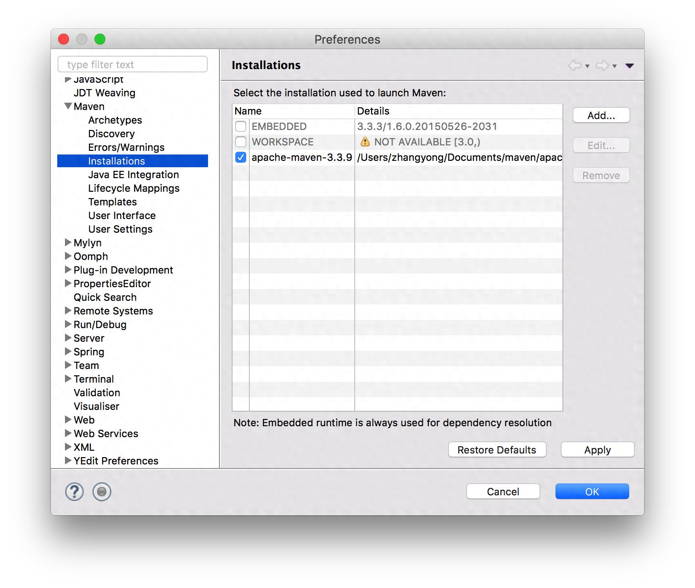Apply the Maven installation settings
This screenshot has height=588, width=695.
[597, 450]
